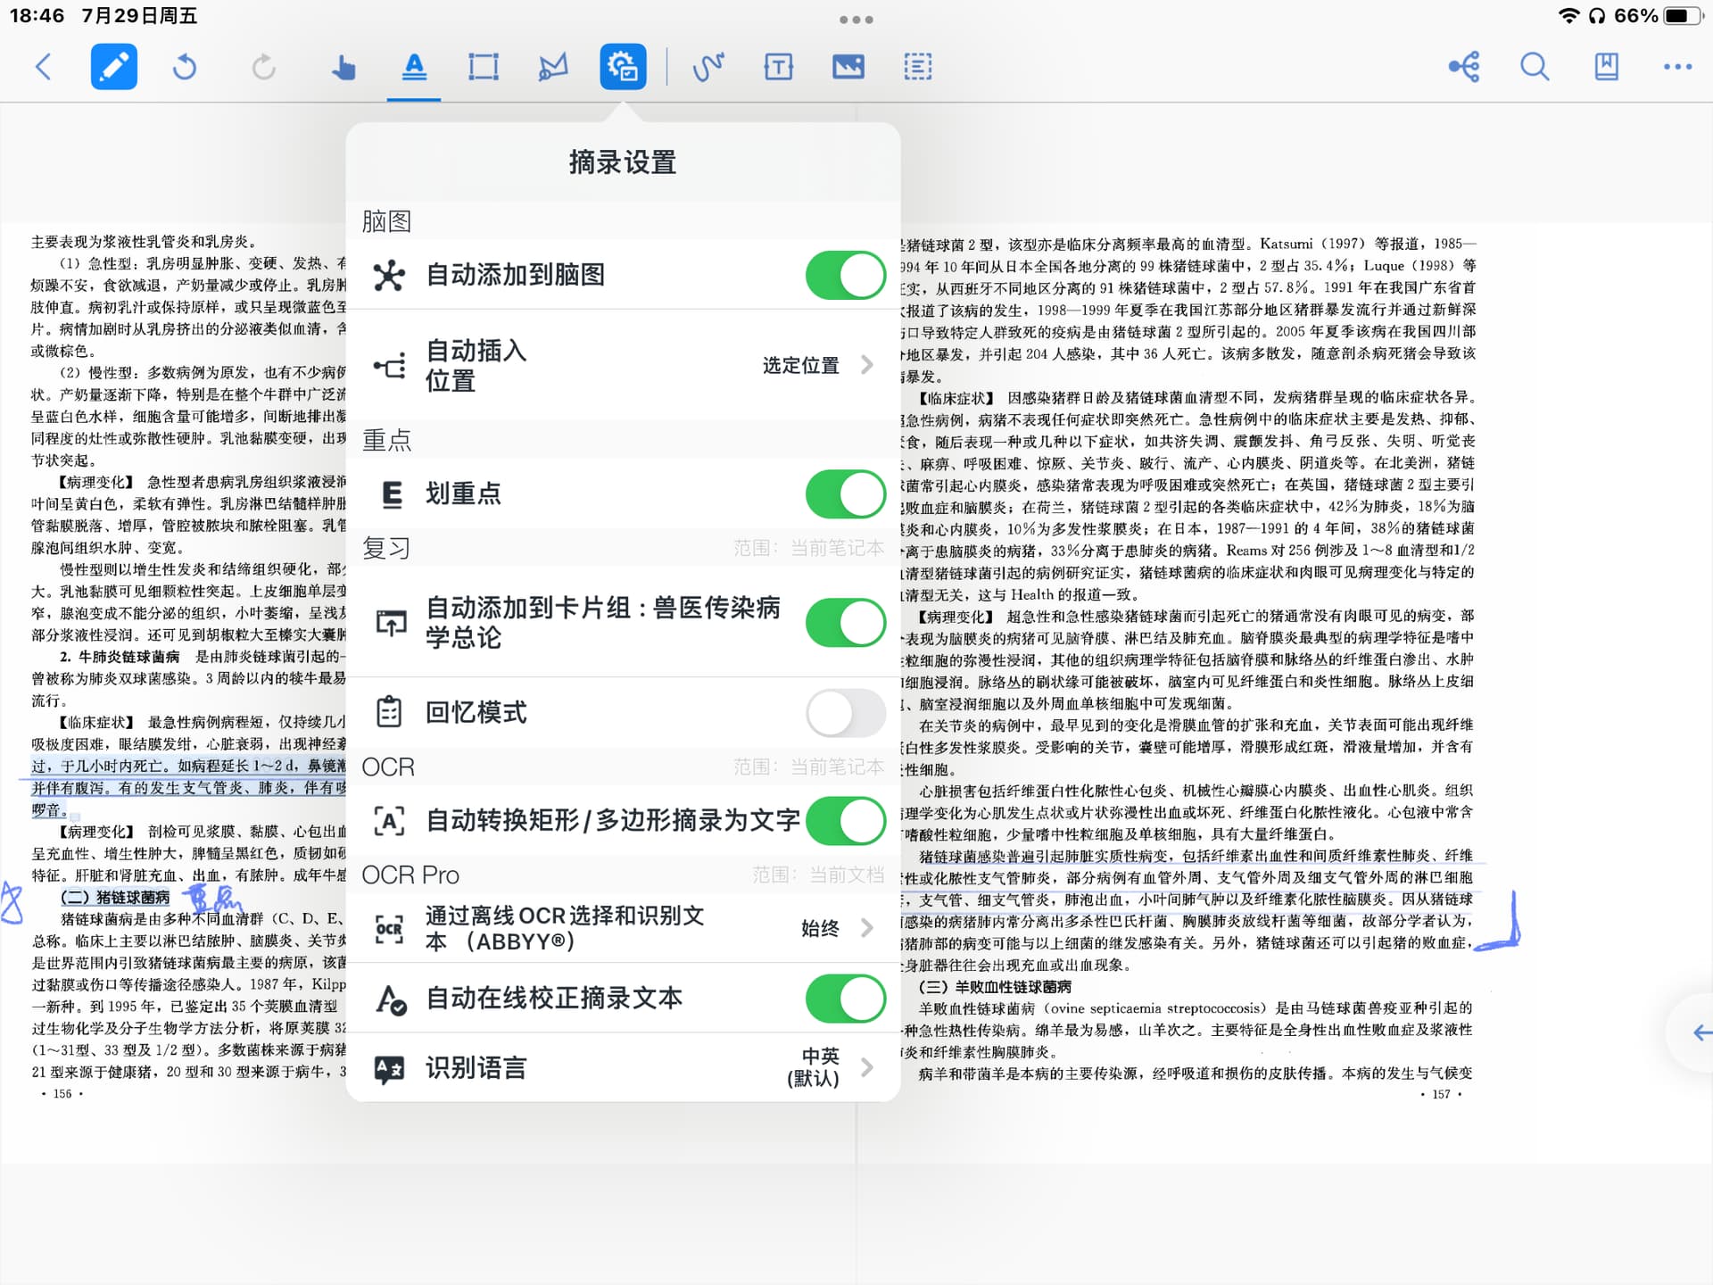Tap the 识别语言 row label

click(476, 1067)
